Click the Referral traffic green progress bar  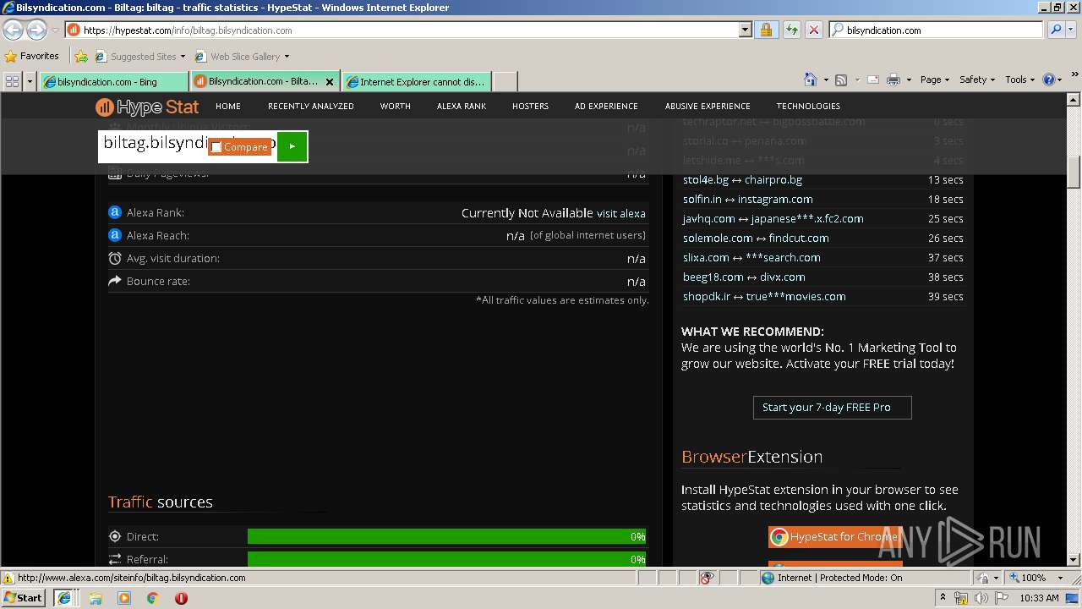pyautogui.click(x=446, y=559)
